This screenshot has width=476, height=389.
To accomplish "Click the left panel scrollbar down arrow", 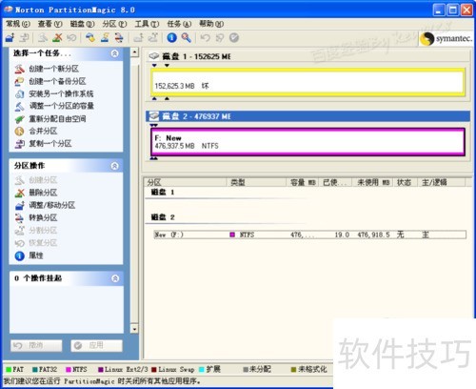I will pos(134,329).
